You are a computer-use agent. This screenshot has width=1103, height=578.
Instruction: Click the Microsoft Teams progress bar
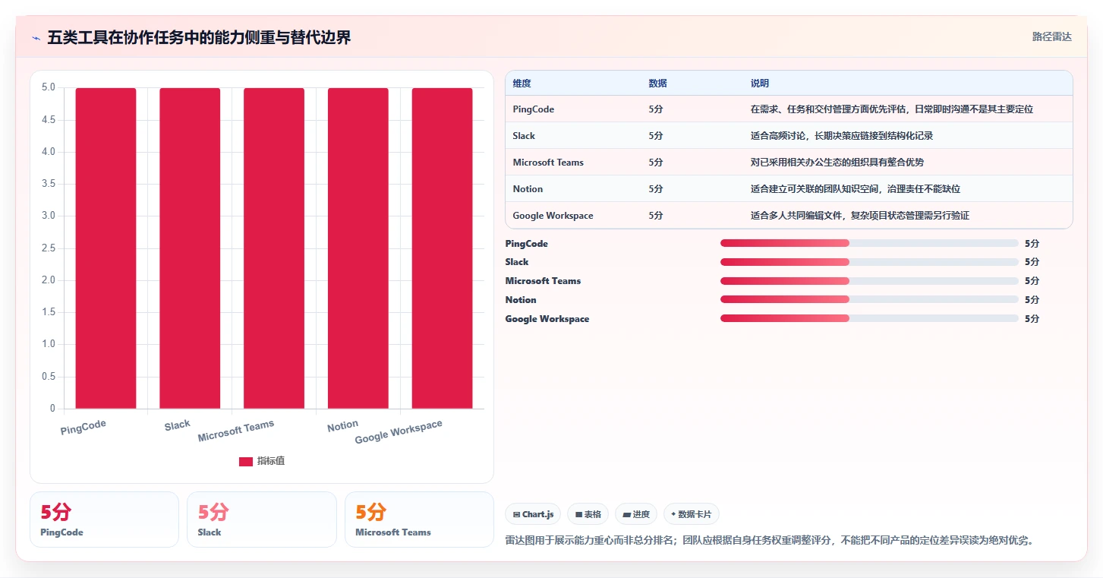869,281
